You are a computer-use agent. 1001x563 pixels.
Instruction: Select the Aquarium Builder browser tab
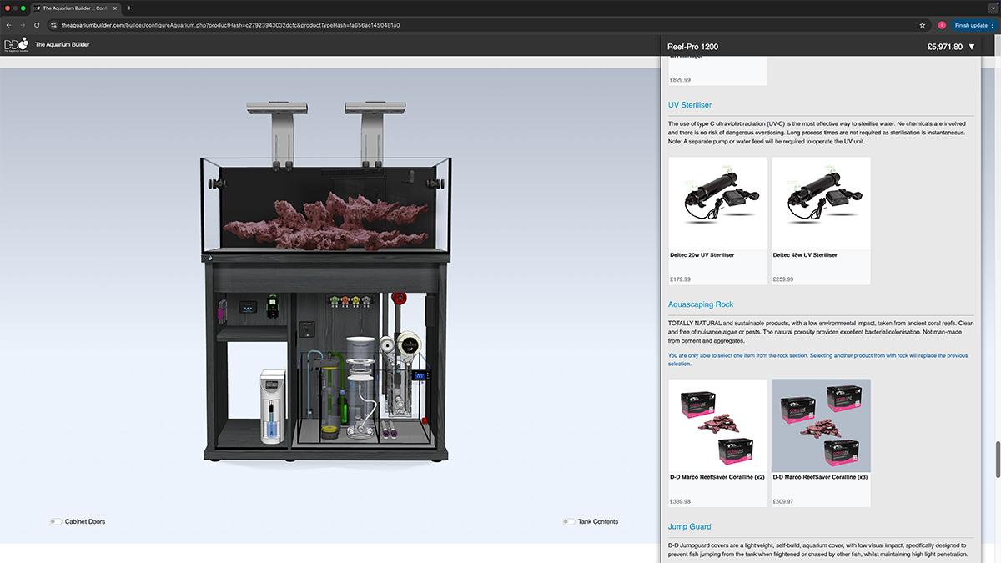pyautogui.click(x=75, y=8)
